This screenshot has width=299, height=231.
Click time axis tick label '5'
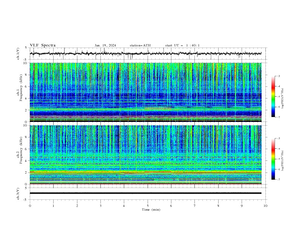pyautogui.click(x=148, y=206)
